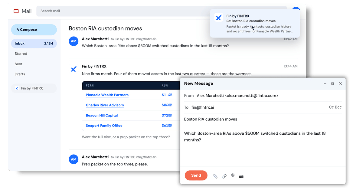363x190 pixels.
Task: Click Alex Marchetti's AM avatar on first message
Action: [x=74, y=41]
